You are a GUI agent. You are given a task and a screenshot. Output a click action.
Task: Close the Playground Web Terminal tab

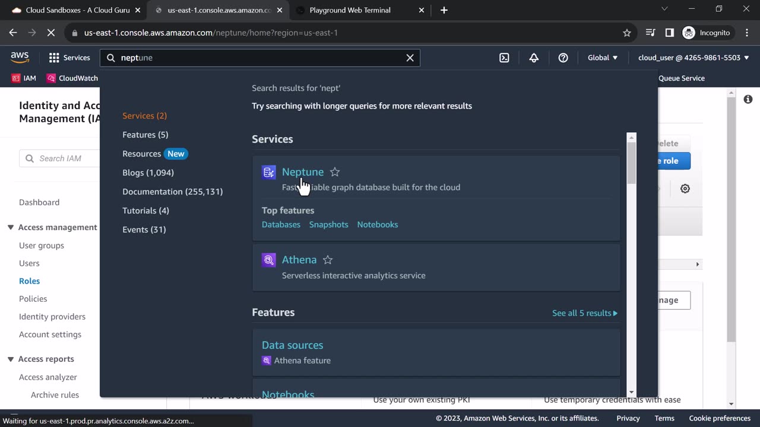tap(422, 10)
